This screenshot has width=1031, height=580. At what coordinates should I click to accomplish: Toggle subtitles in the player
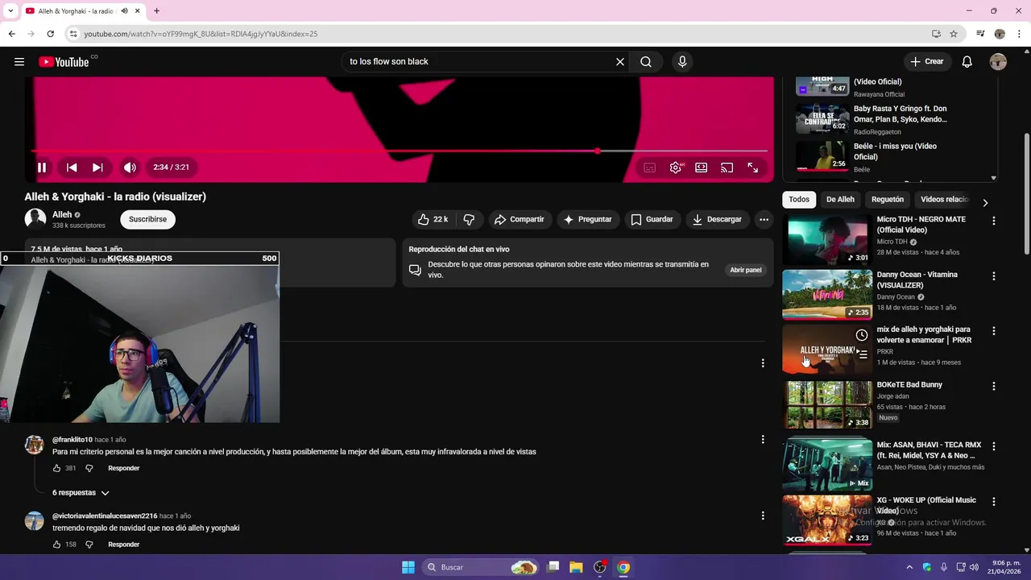click(x=650, y=168)
